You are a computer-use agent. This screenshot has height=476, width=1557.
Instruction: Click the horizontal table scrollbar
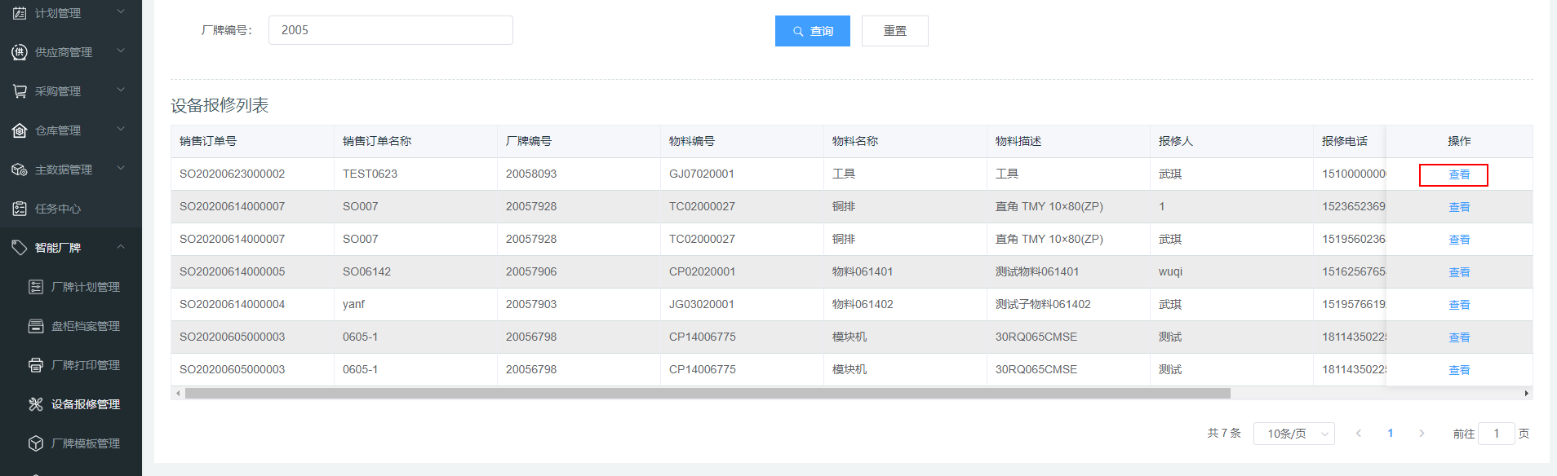click(x=707, y=394)
